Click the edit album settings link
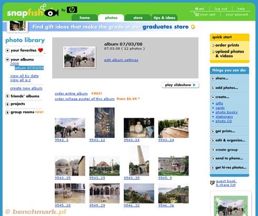258x216 pixels. coord(121,60)
